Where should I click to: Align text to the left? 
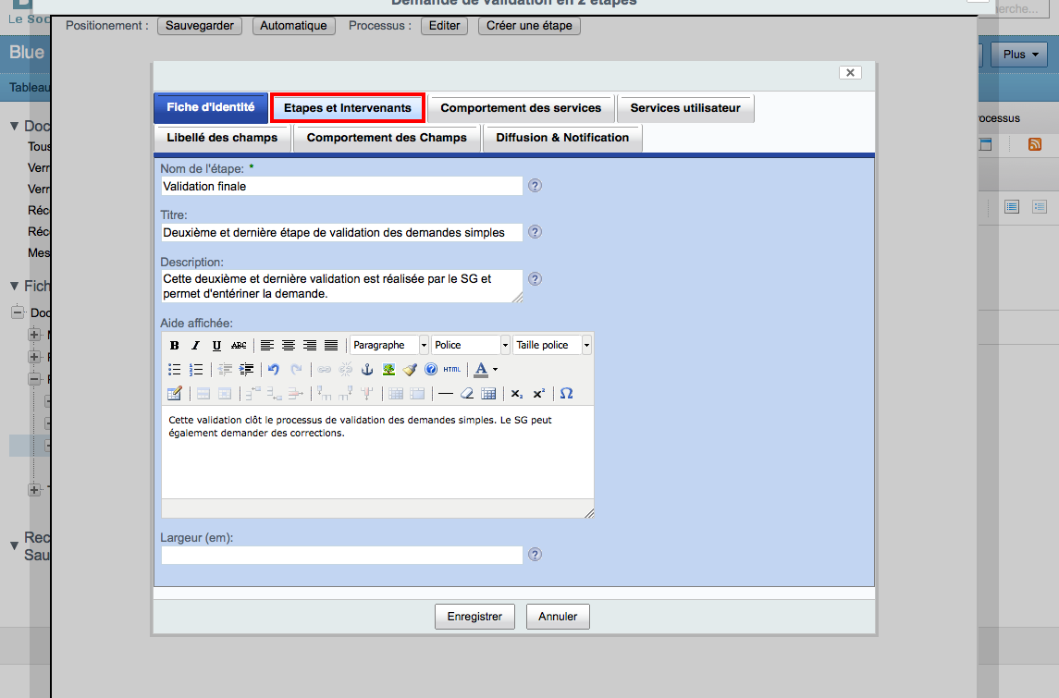[267, 345]
